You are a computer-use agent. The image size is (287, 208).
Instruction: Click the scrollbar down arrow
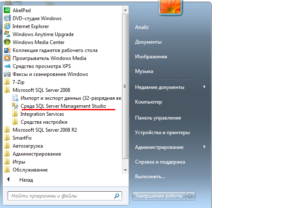[x=125, y=170]
